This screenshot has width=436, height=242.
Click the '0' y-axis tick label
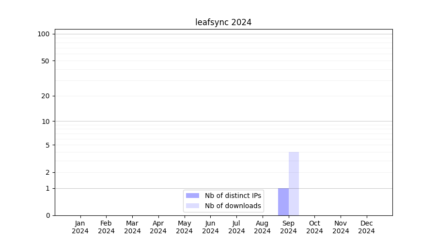click(x=47, y=215)
